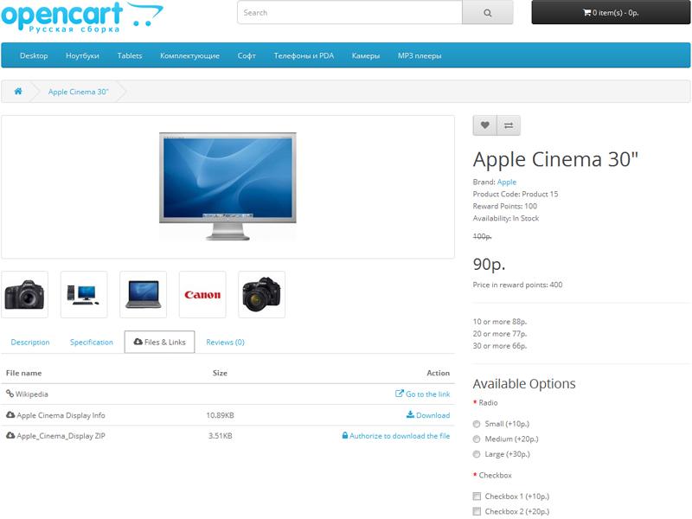Follow the Wikipedia 'Go to the link'
Image resolution: width=692 pixels, height=519 pixels.
click(423, 394)
